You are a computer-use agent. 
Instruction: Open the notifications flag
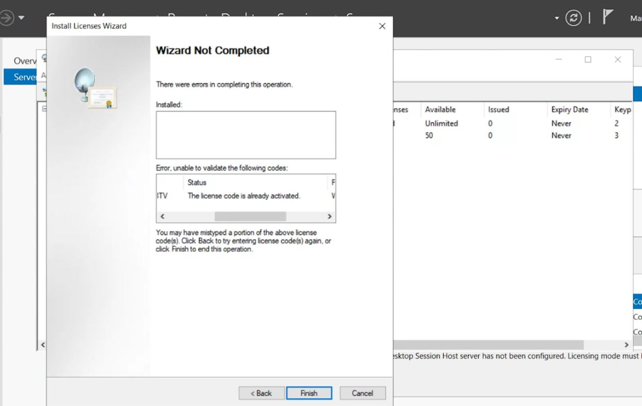(x=607, y=18)
